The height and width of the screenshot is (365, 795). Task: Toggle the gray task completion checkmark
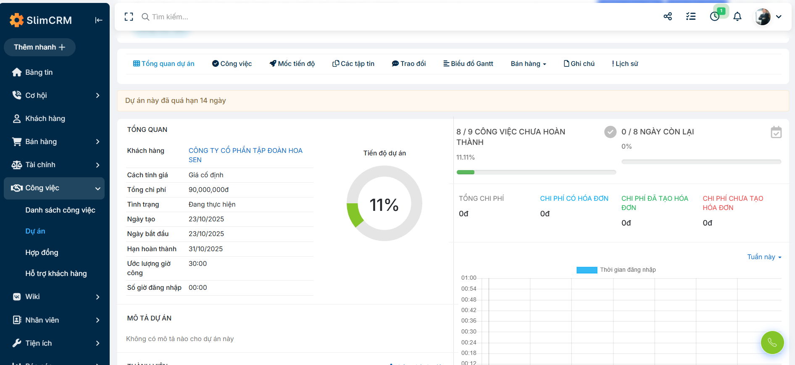coord(610,132)
